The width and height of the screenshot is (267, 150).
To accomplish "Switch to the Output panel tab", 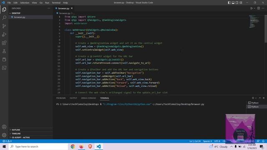I will tap(73, 98).
